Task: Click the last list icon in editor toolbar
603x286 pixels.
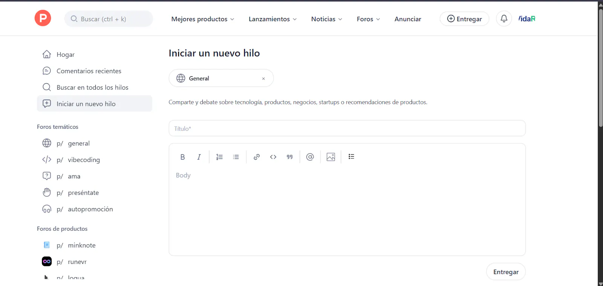Action: pos(351,157)
